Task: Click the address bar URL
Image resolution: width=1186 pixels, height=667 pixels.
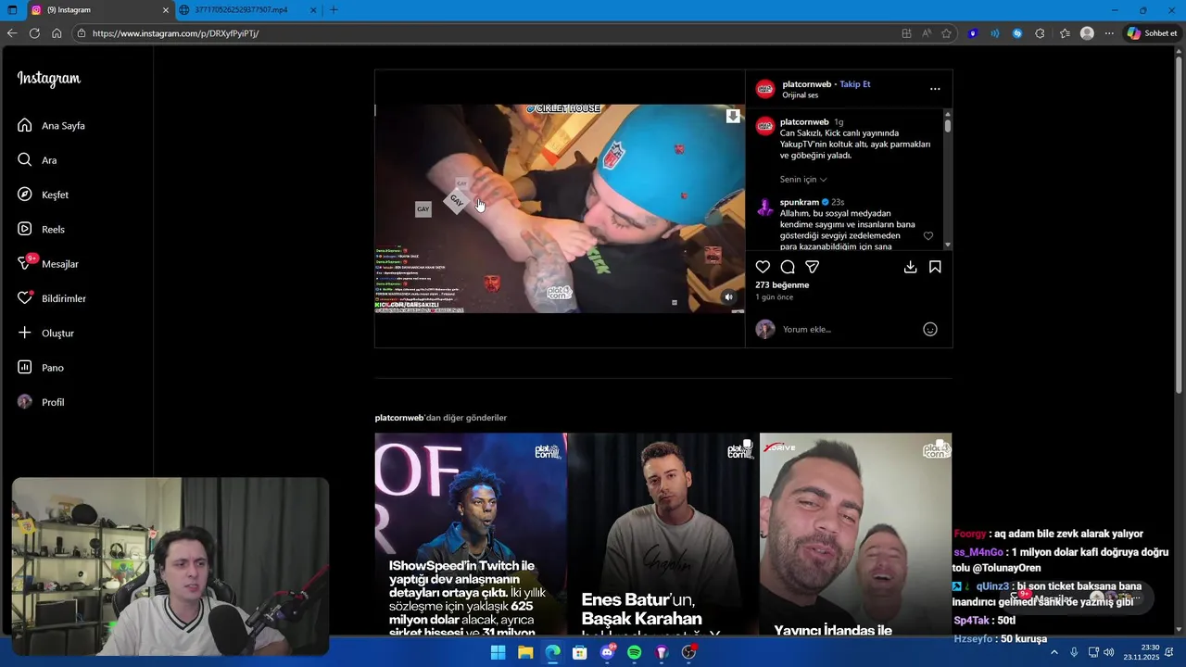Action: point(175,33)
